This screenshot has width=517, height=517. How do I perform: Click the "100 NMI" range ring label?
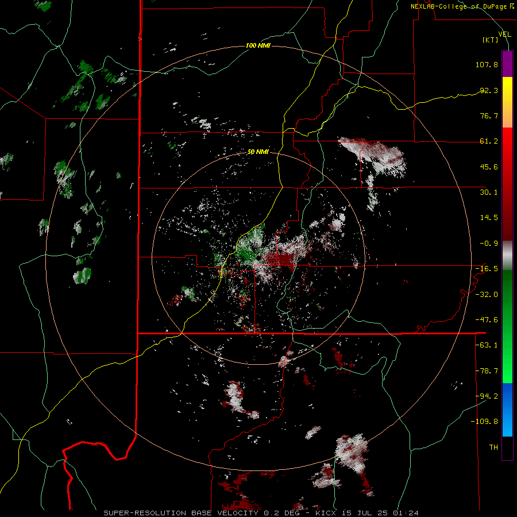(258, 45)
